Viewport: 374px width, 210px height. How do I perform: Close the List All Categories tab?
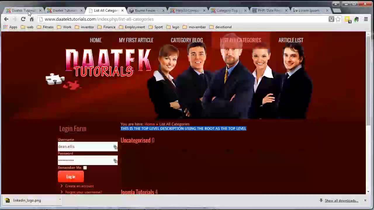point(122,10)
